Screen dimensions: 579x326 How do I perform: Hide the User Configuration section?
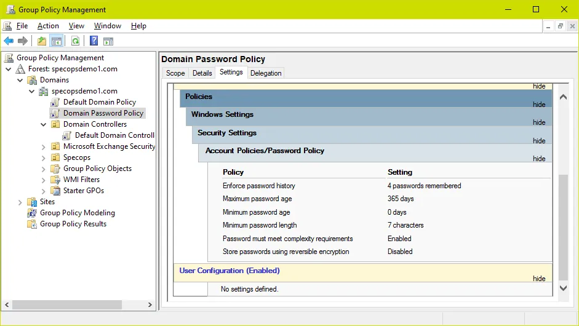(539, 279)
